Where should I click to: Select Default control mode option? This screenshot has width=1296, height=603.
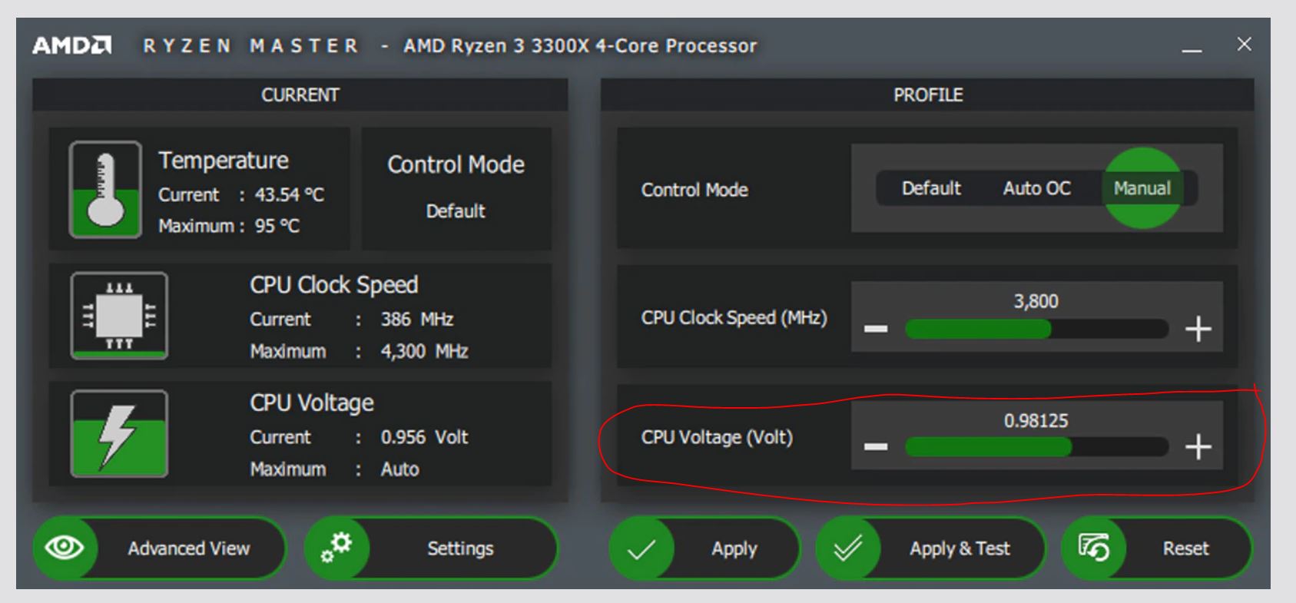click(x=931, y=188)
